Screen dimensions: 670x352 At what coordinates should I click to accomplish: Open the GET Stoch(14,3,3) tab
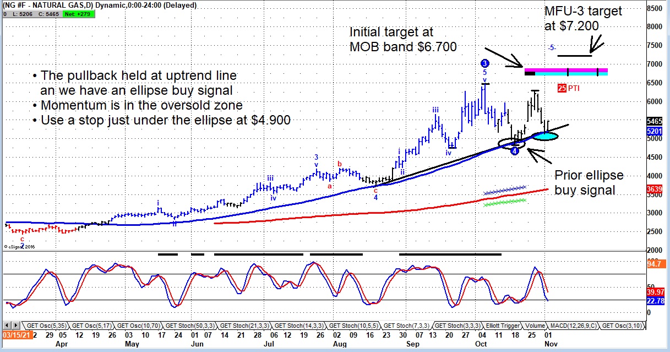click(x=299, y=325)
